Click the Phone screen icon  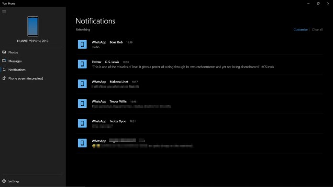(x=4, y=78)
